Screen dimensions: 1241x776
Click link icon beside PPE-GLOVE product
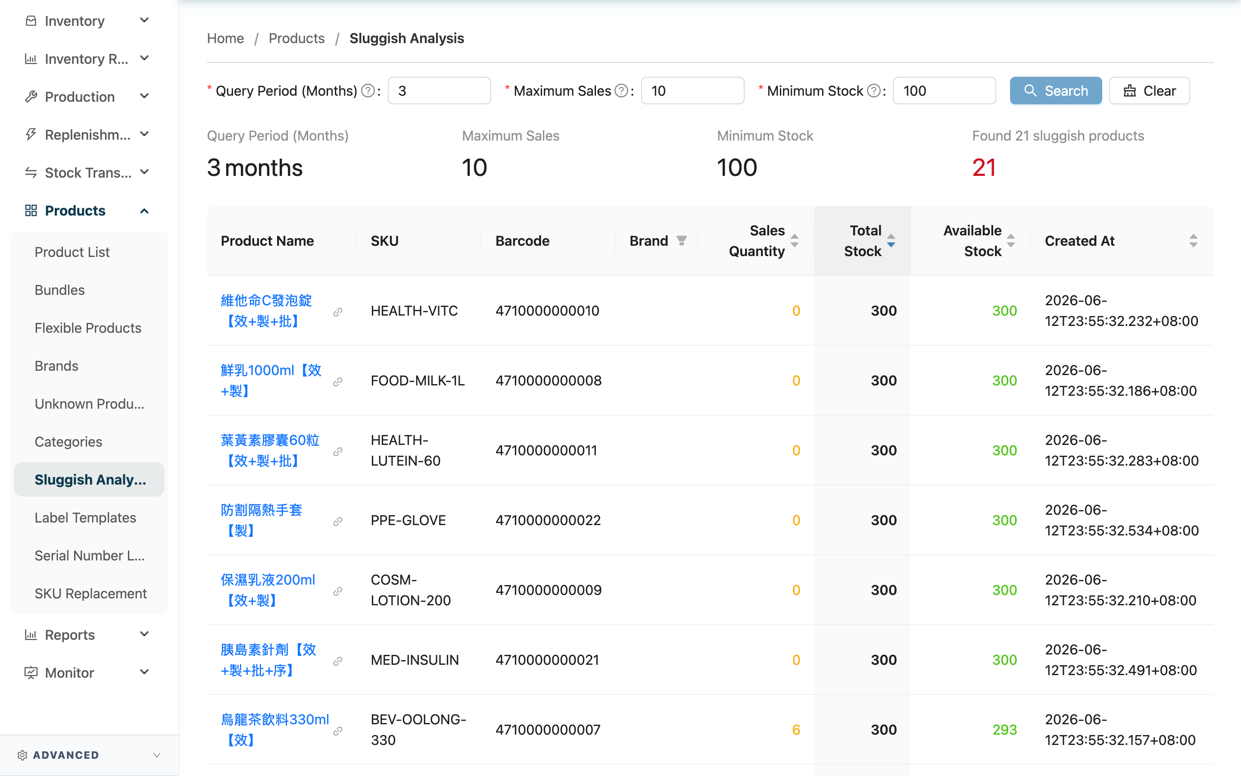coord(337,522)
